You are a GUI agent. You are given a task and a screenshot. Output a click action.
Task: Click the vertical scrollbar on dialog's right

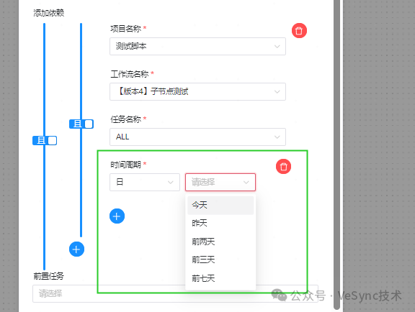coord(336,155)
